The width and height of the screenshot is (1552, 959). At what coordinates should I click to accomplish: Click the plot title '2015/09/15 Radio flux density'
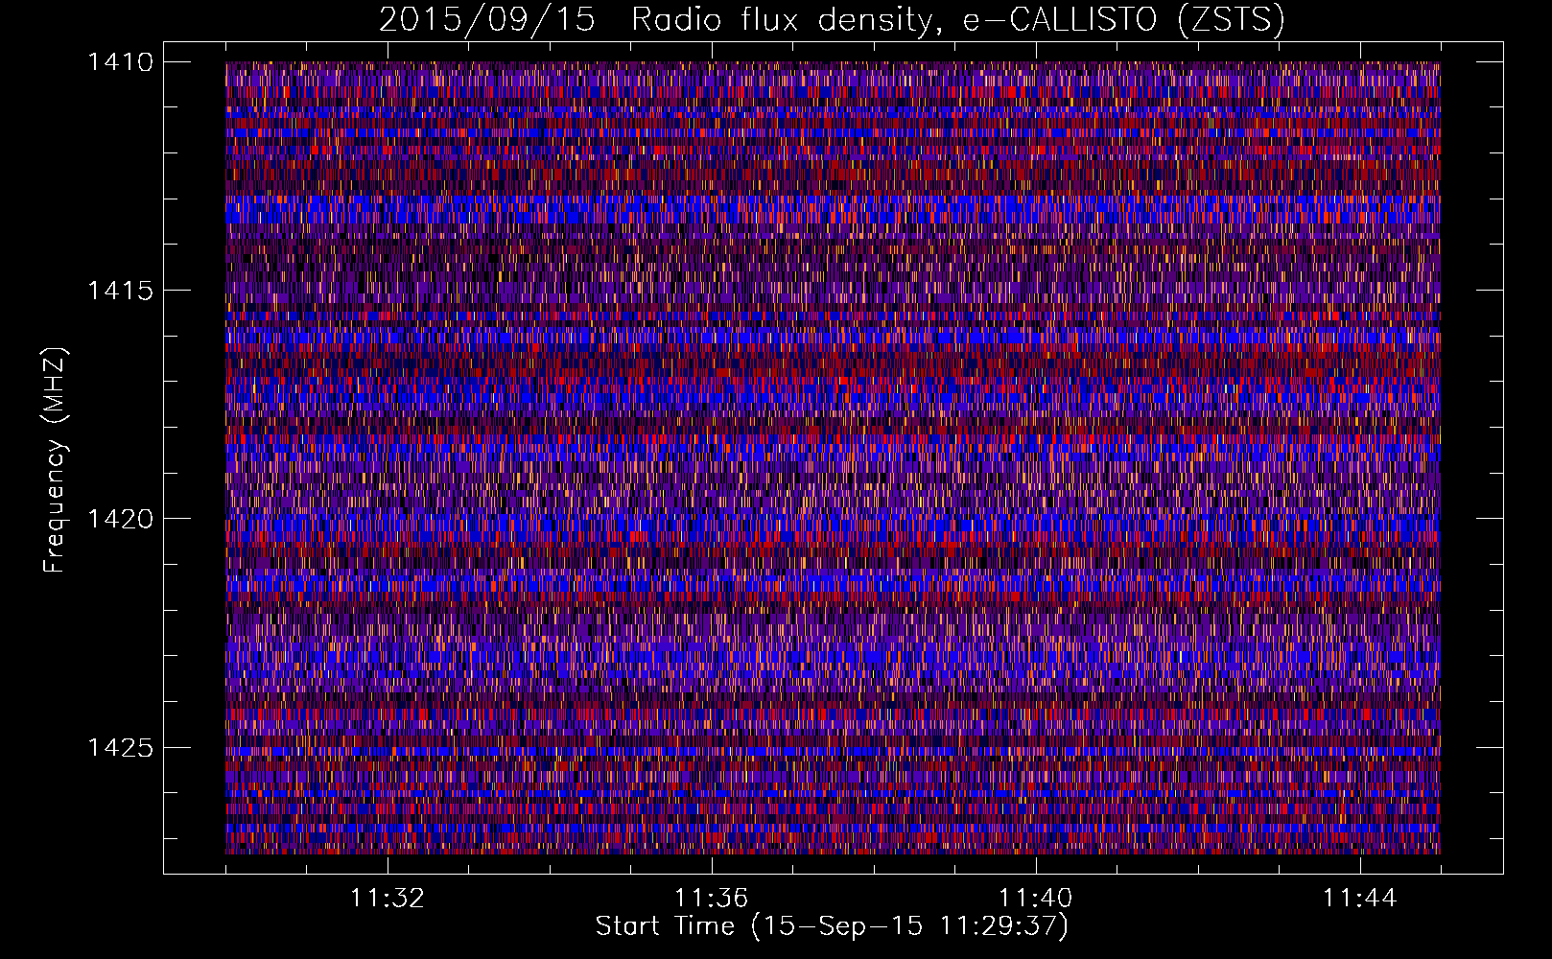click(831, 20)
